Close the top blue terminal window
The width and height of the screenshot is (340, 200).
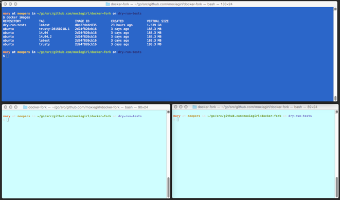tap(5, 4)
